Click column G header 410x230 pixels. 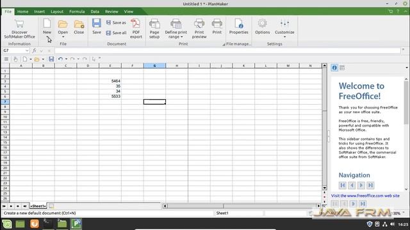click(154, 66)
